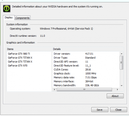Image resolution: width=129 pixels, height=116 pixels.
Task: Click the Driver Type value Standard
Action: pyautogui.click(x=90, y=58)
